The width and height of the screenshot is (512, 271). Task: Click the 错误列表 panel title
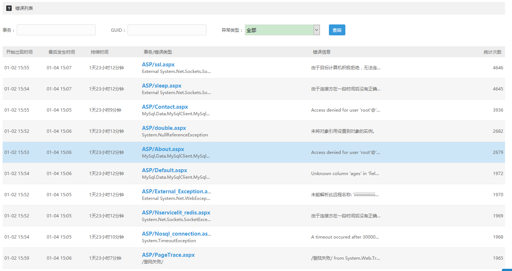24,8
